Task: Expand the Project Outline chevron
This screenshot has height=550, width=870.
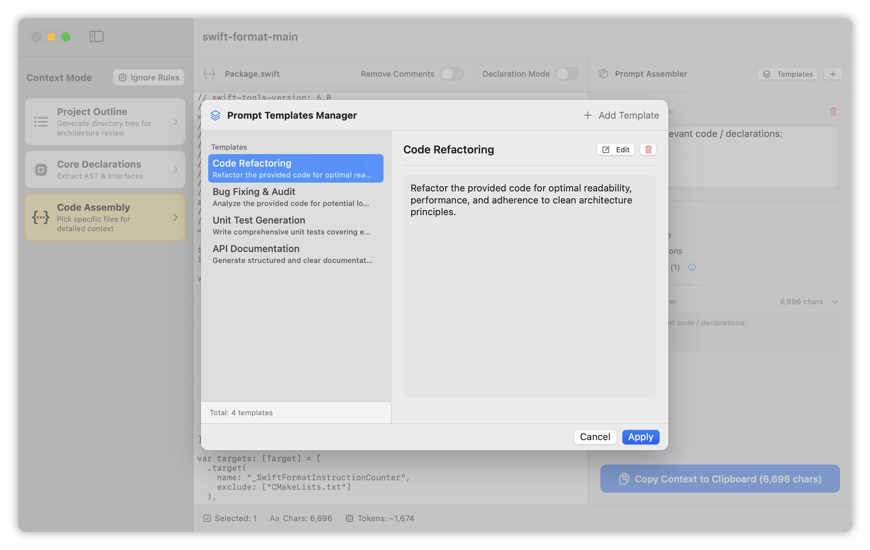Action: pyautogui.click(x=176, y=122)
